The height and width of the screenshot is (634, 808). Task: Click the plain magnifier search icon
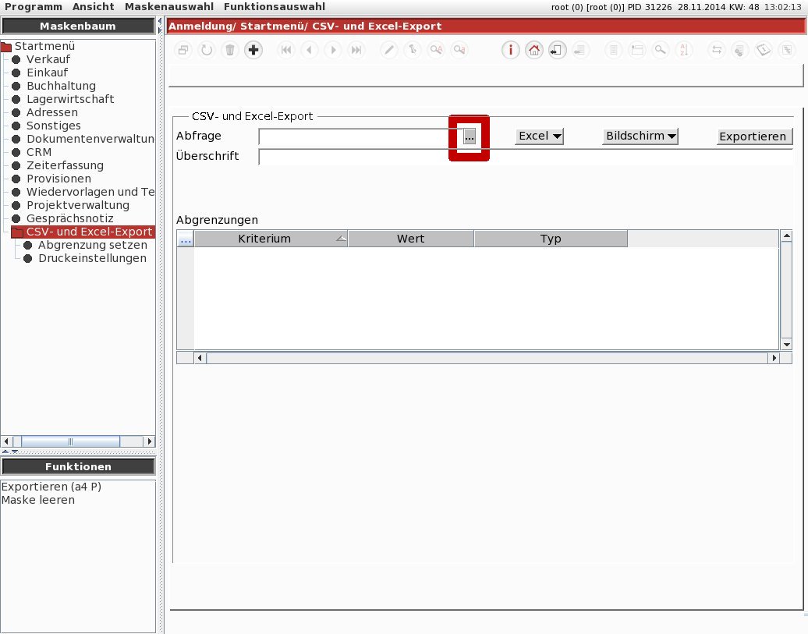(x=660, y=50)
